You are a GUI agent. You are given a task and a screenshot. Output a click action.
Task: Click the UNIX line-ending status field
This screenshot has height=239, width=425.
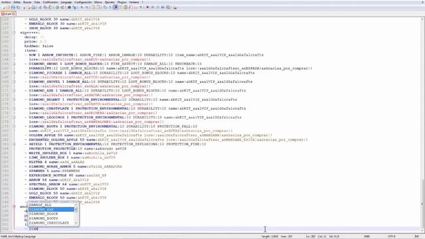(367, 236)
